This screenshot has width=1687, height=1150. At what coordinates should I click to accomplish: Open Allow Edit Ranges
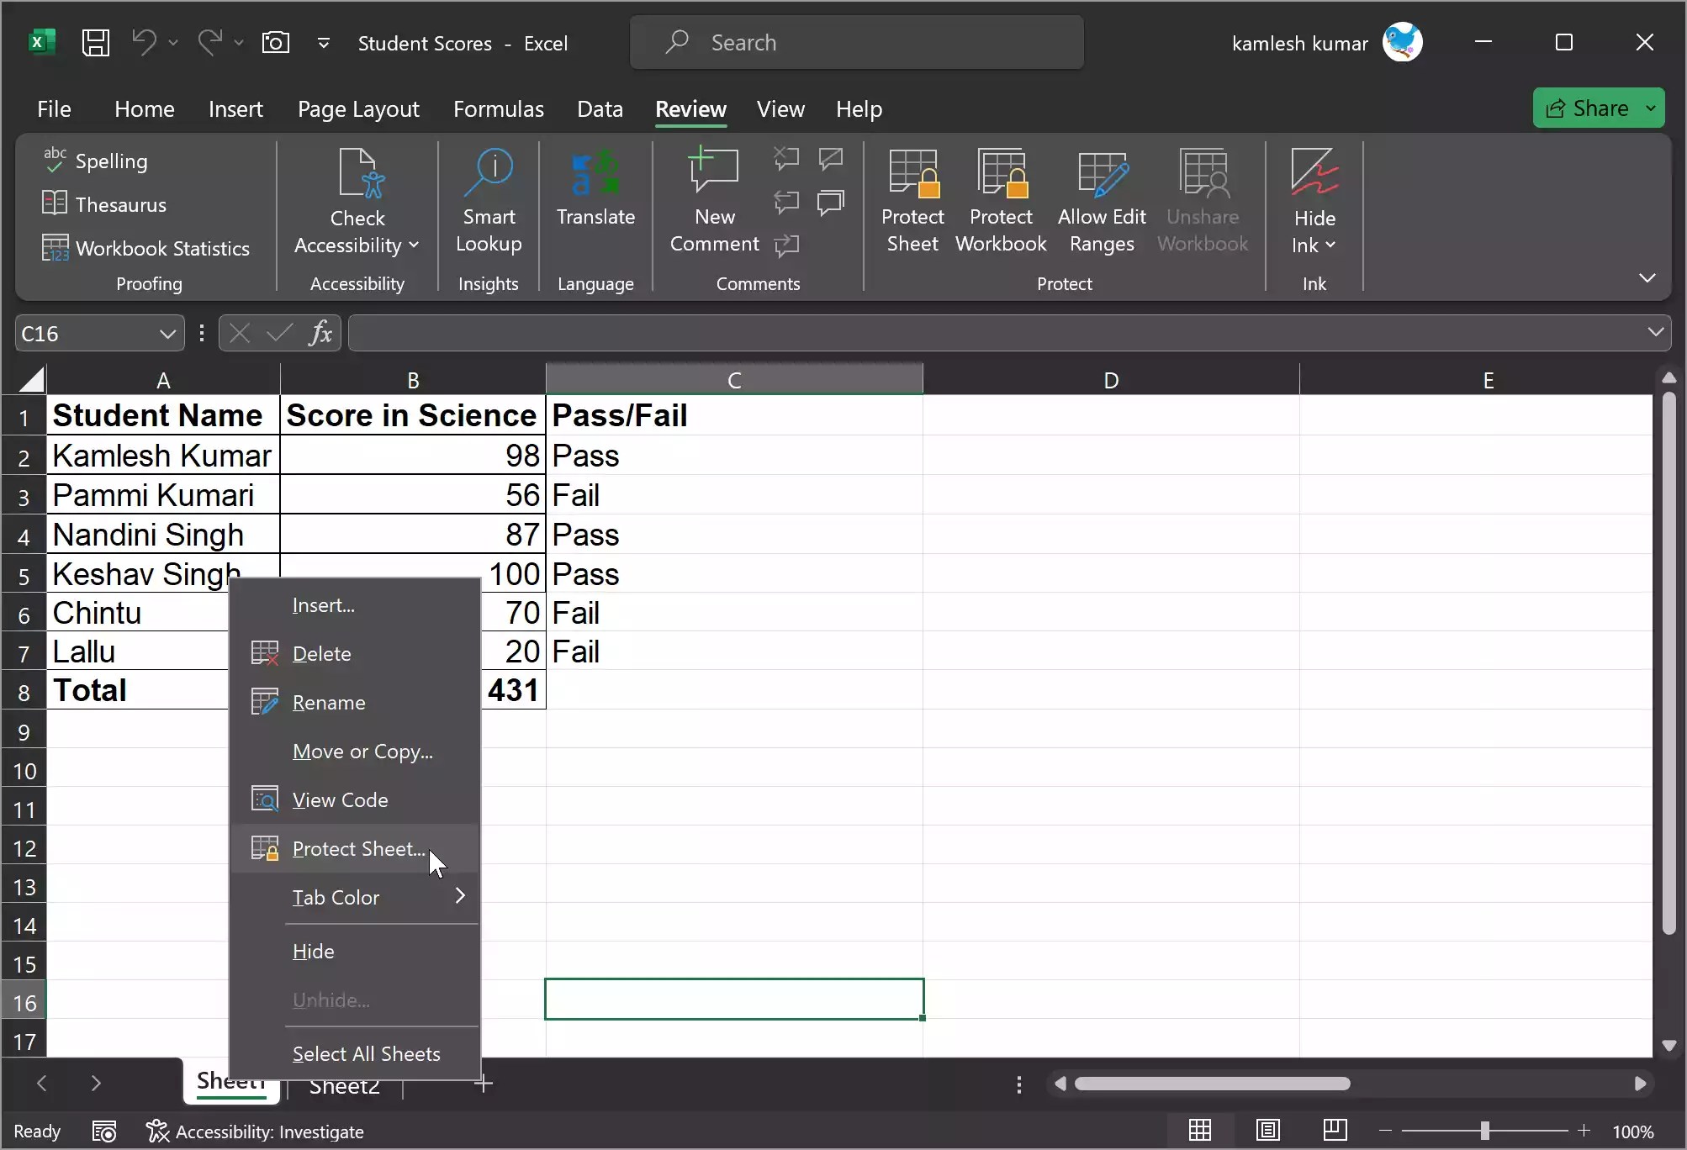point(1102,202)
